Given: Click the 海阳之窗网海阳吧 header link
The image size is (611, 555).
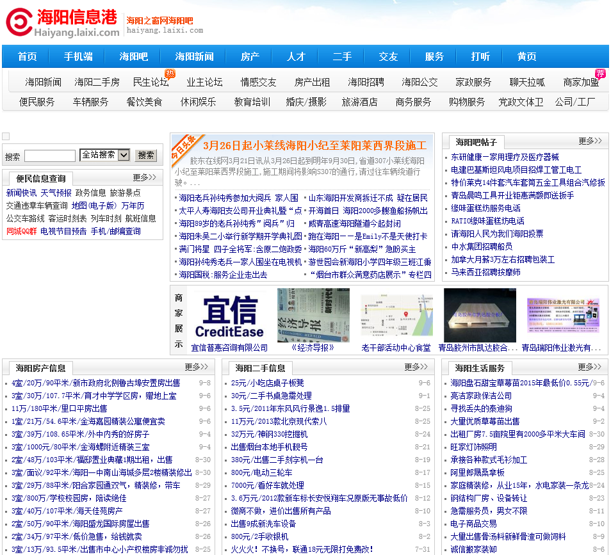Looking at the screenshot, I should coord(159,20).
